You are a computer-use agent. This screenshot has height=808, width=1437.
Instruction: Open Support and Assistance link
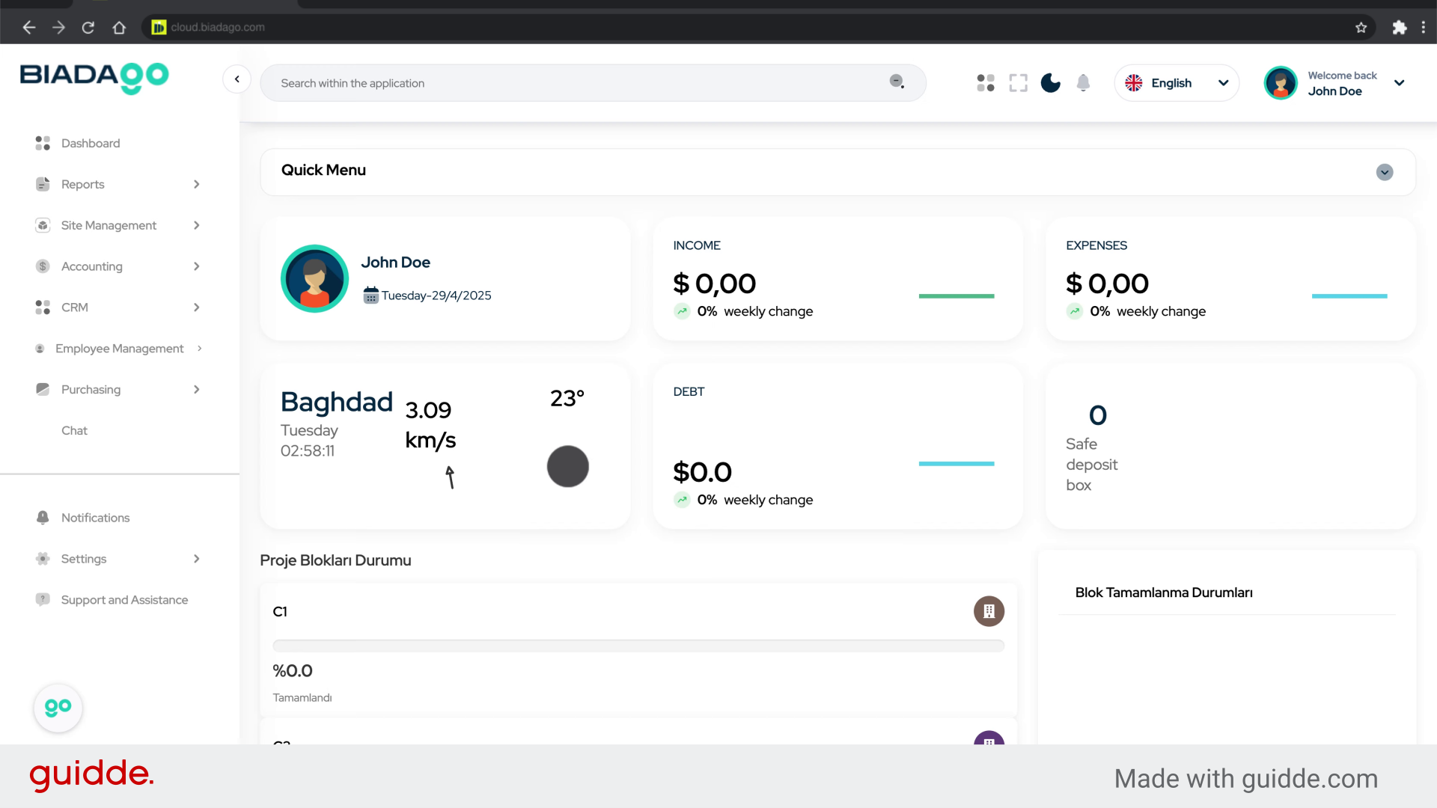(124, 600)
